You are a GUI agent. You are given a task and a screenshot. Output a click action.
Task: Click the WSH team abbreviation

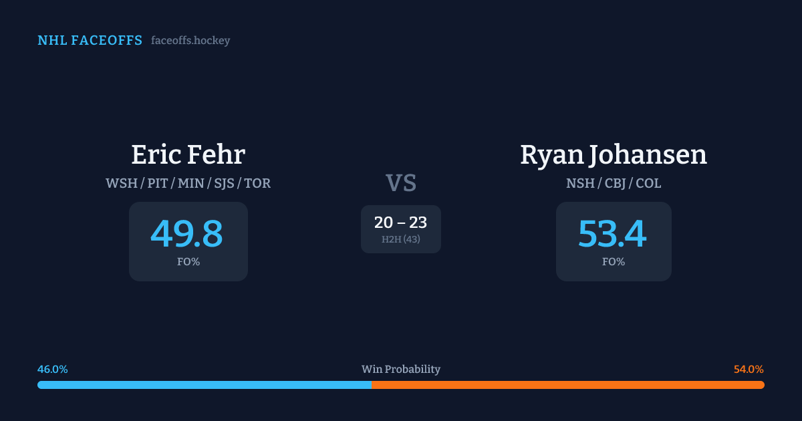coord(121,183)
